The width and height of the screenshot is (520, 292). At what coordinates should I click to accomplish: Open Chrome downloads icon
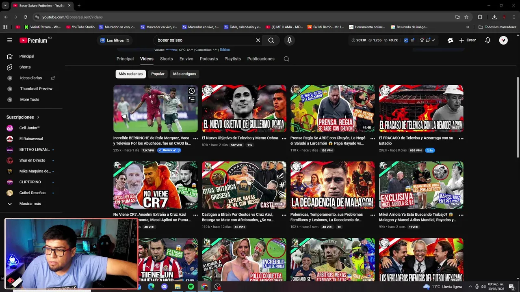point(494,17)
